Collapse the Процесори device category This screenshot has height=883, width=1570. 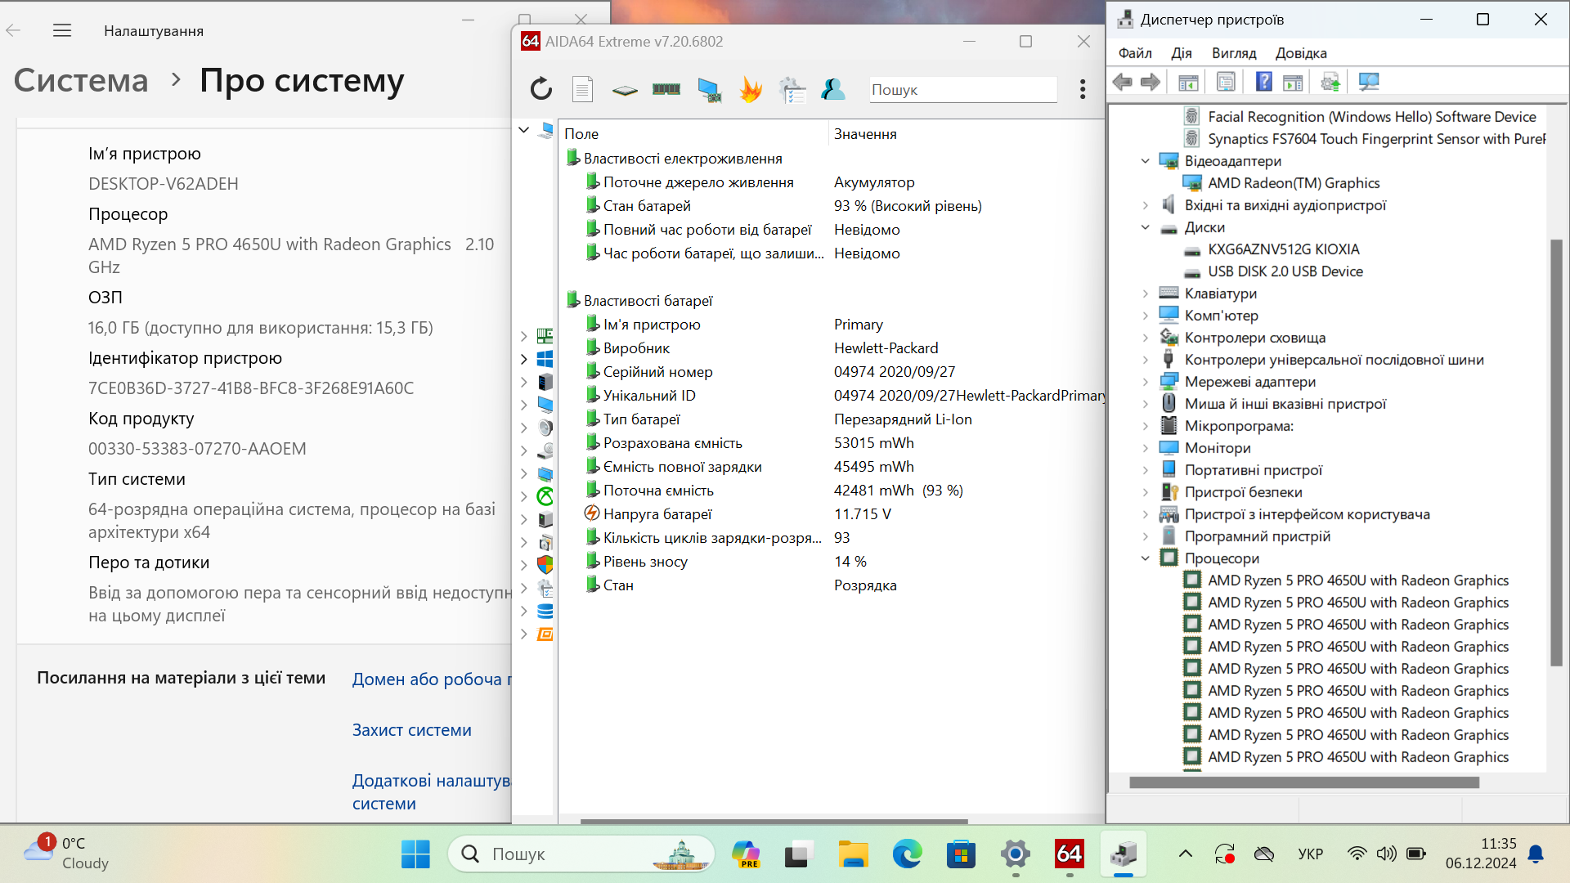coord(1145,558)
